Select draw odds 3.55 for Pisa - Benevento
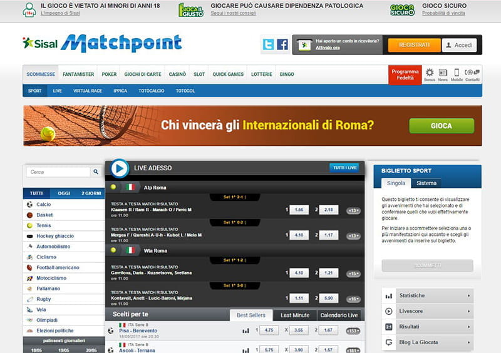 pyautogui.click(x=299, y=330)
